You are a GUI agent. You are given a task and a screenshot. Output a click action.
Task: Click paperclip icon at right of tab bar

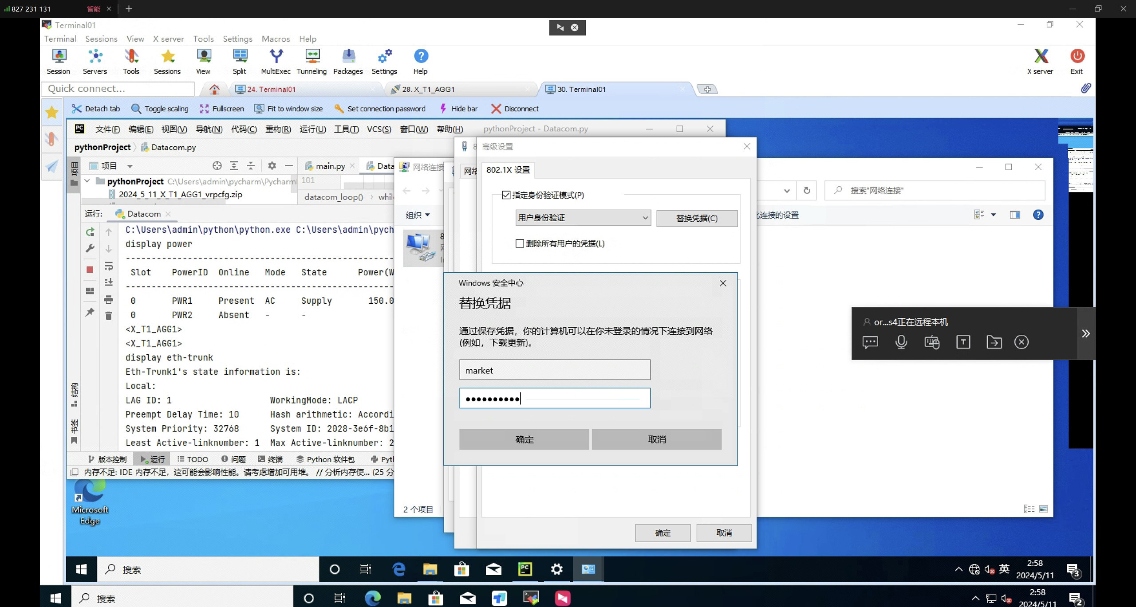[x=1085, y=88]
